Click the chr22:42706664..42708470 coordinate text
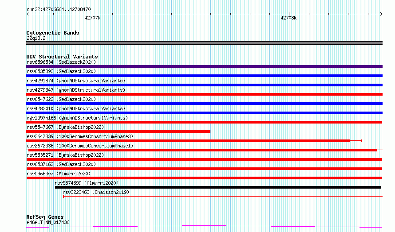The width and height of the screenshot is (395, 232). point(59,10)
